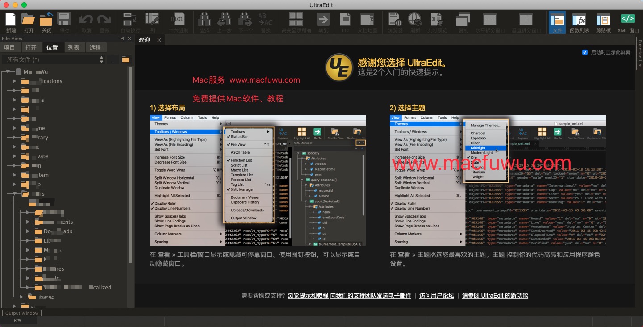The image size is (643, 327).
Task: Click the File View auto-hide pin arrow
Action: coord(123,38)
